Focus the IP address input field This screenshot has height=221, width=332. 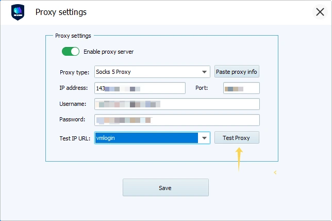point(140,88)
